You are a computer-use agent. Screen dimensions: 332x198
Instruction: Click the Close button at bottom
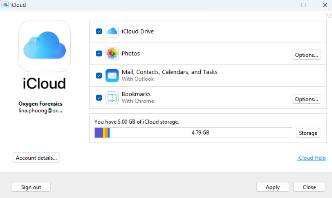tap(309, 187)
